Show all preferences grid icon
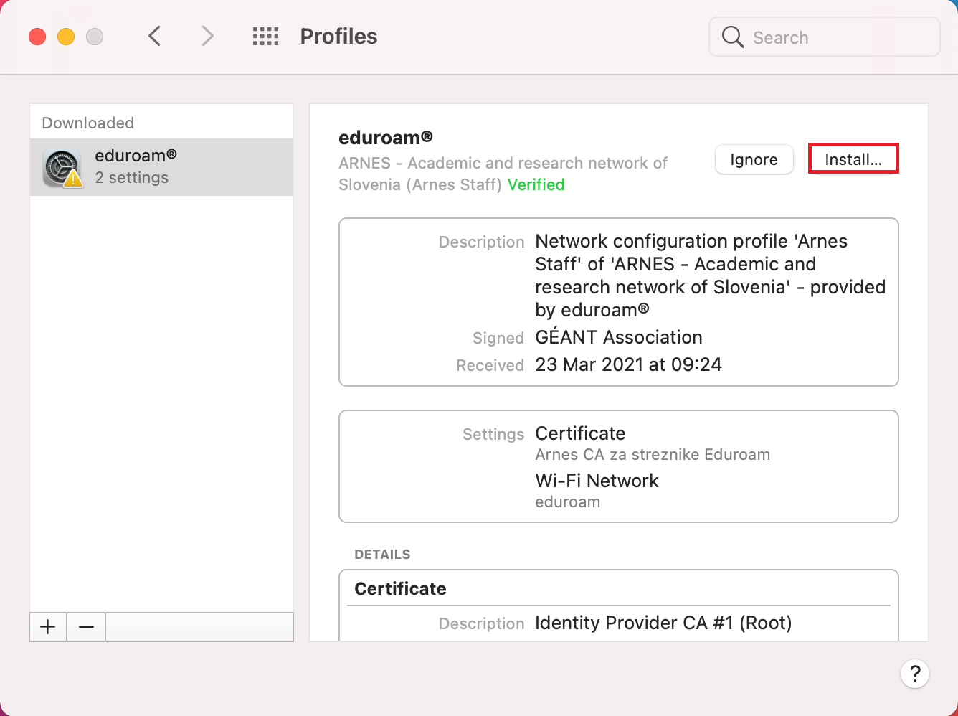958x716 pixels. point(265,37)
